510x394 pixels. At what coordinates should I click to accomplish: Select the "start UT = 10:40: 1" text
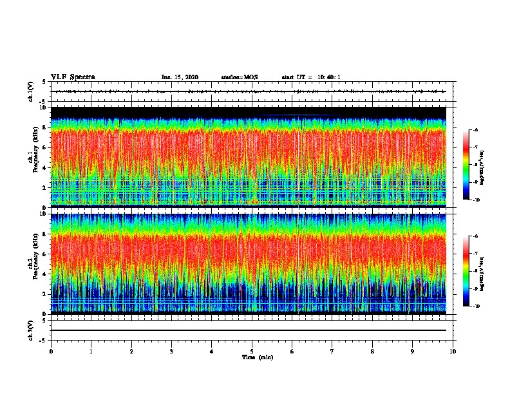311,77
